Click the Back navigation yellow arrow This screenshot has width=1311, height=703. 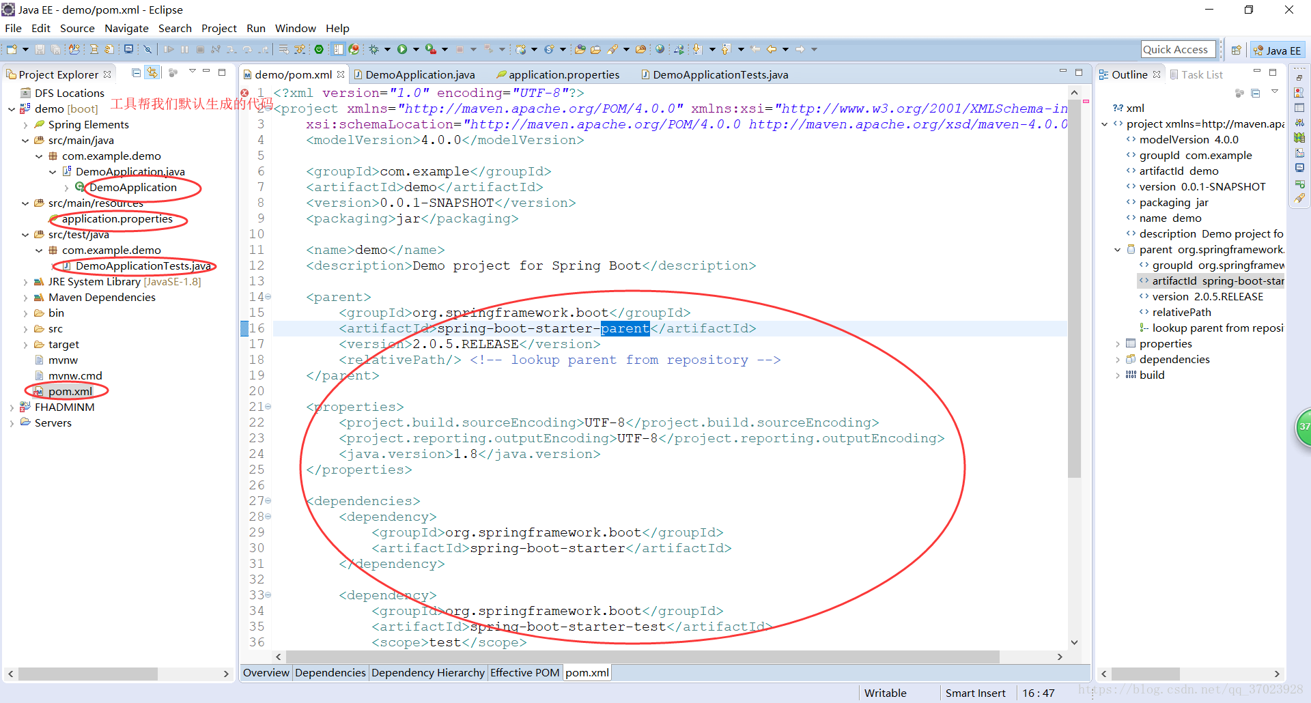(x=771, y=49)
